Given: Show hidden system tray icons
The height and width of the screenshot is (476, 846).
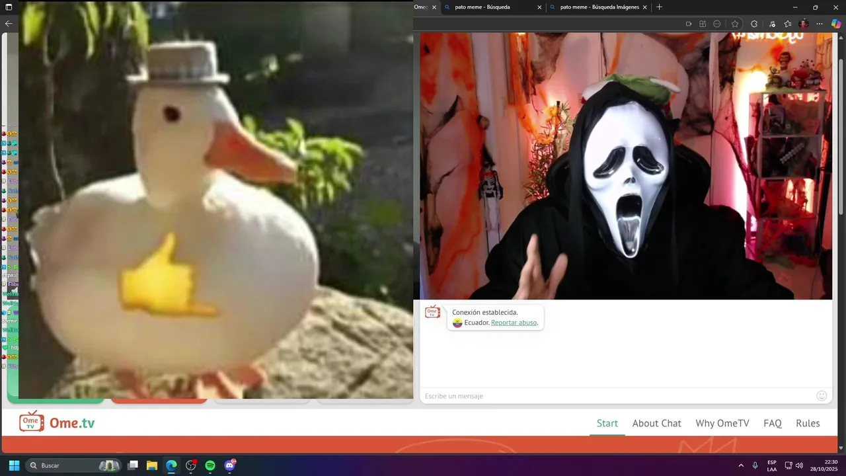Looking at the screenshot, I should pyautogui.click(x=741, y=465).
